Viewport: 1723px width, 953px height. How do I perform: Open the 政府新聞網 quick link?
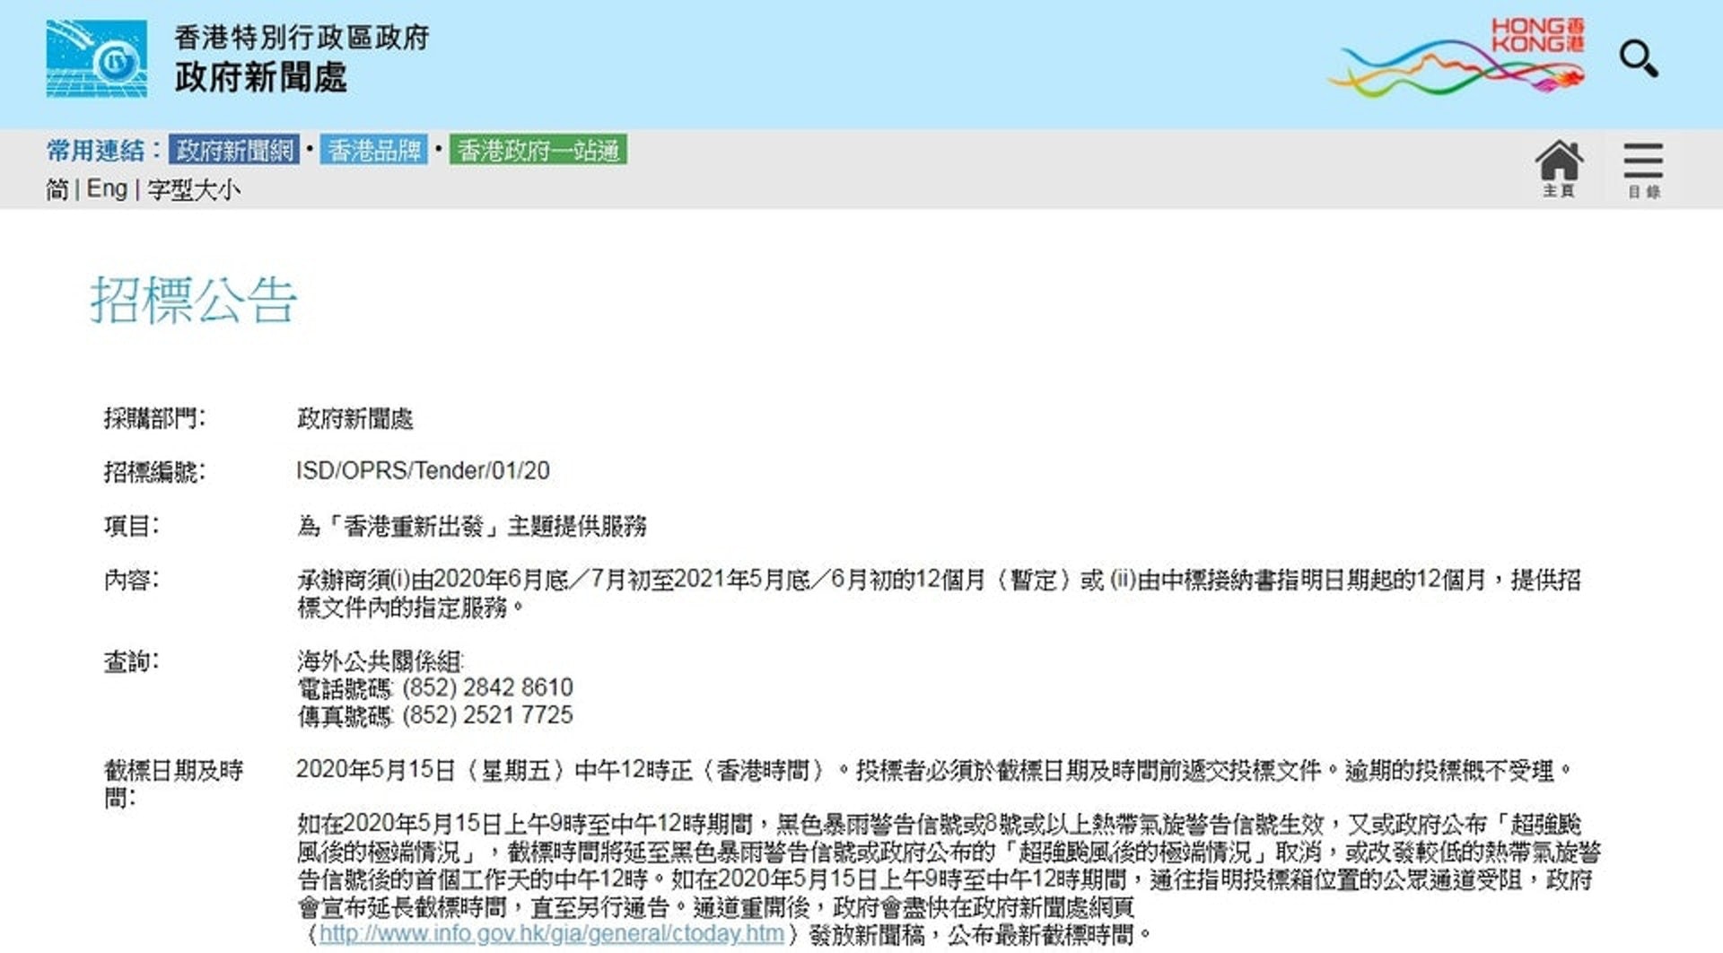coord(235,150)
